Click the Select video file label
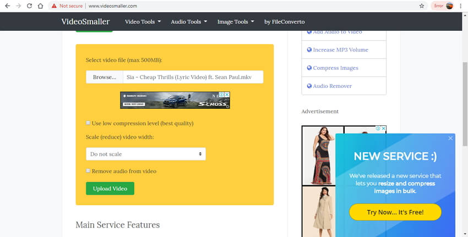Viewport: 468px width, 237px height. click(x=124, y=60)
